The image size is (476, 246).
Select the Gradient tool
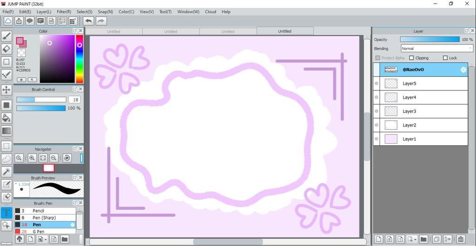tap(7, 131)
